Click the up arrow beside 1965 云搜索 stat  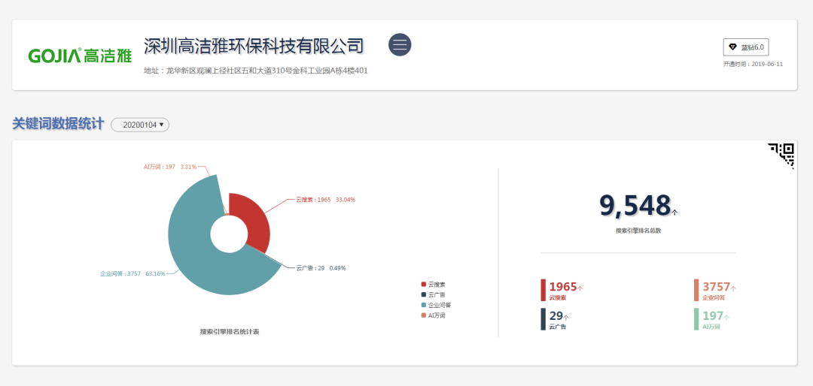click(580, 288)
